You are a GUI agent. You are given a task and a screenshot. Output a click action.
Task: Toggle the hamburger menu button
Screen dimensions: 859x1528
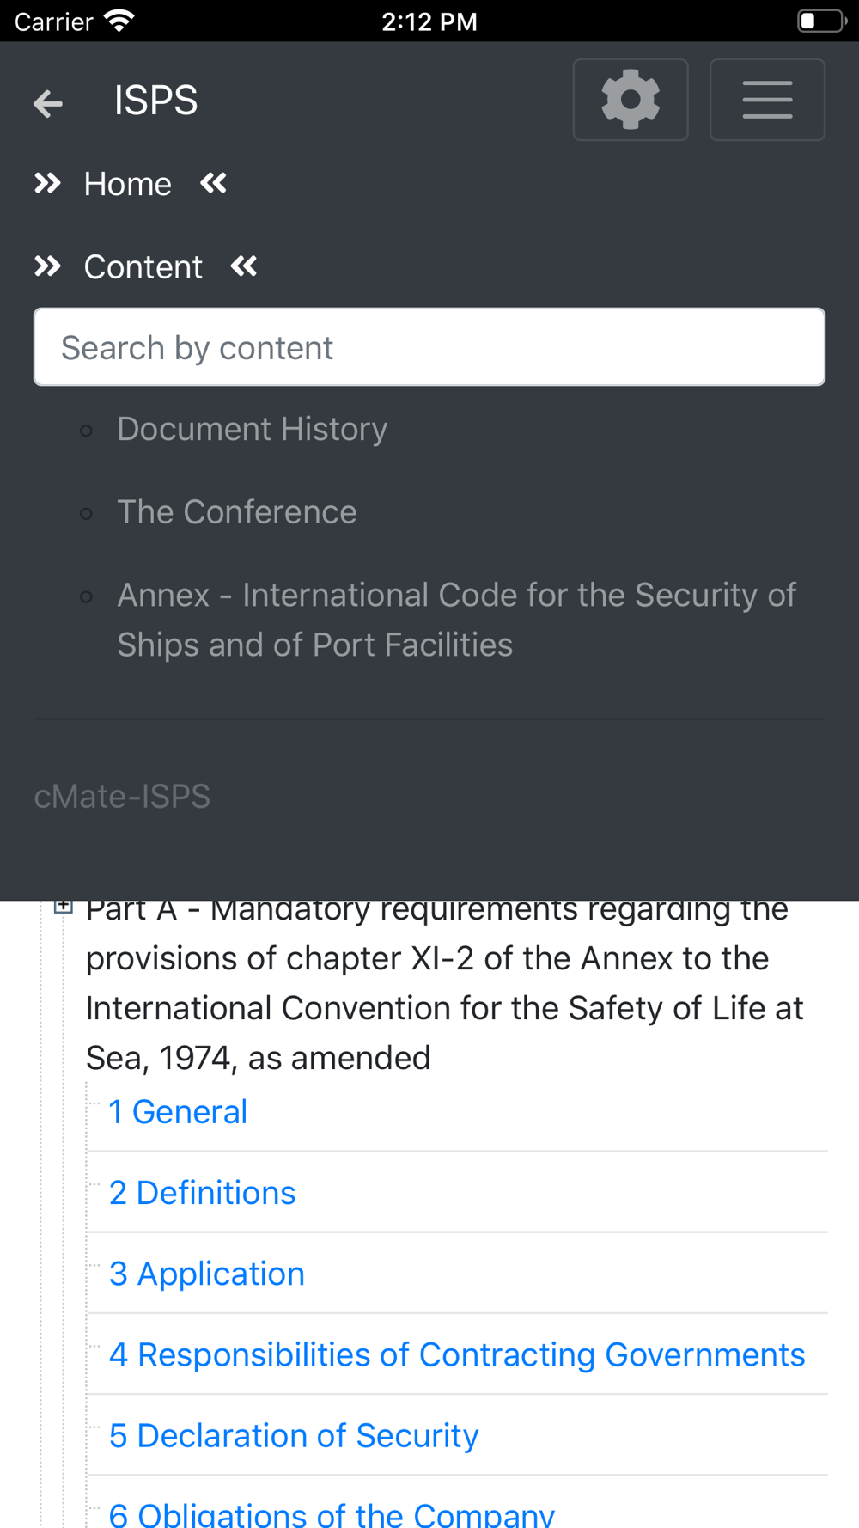[x=767, y=100]
